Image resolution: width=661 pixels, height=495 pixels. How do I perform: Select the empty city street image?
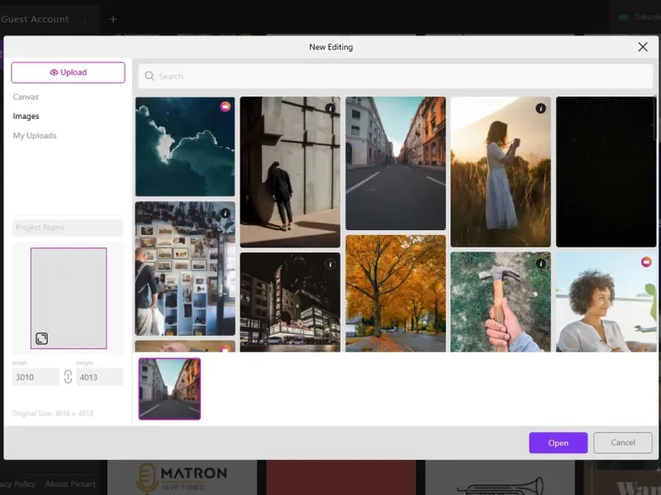click(396, 163)
